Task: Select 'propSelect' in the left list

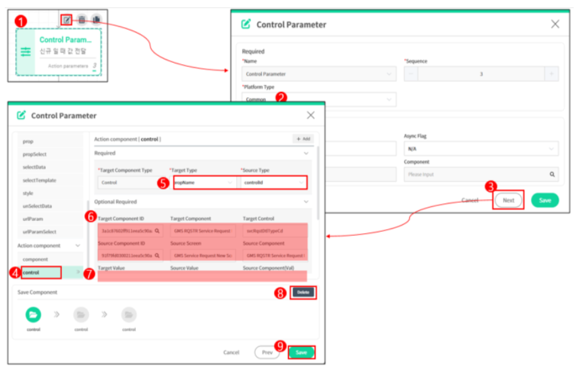Action: coord(50,154)
